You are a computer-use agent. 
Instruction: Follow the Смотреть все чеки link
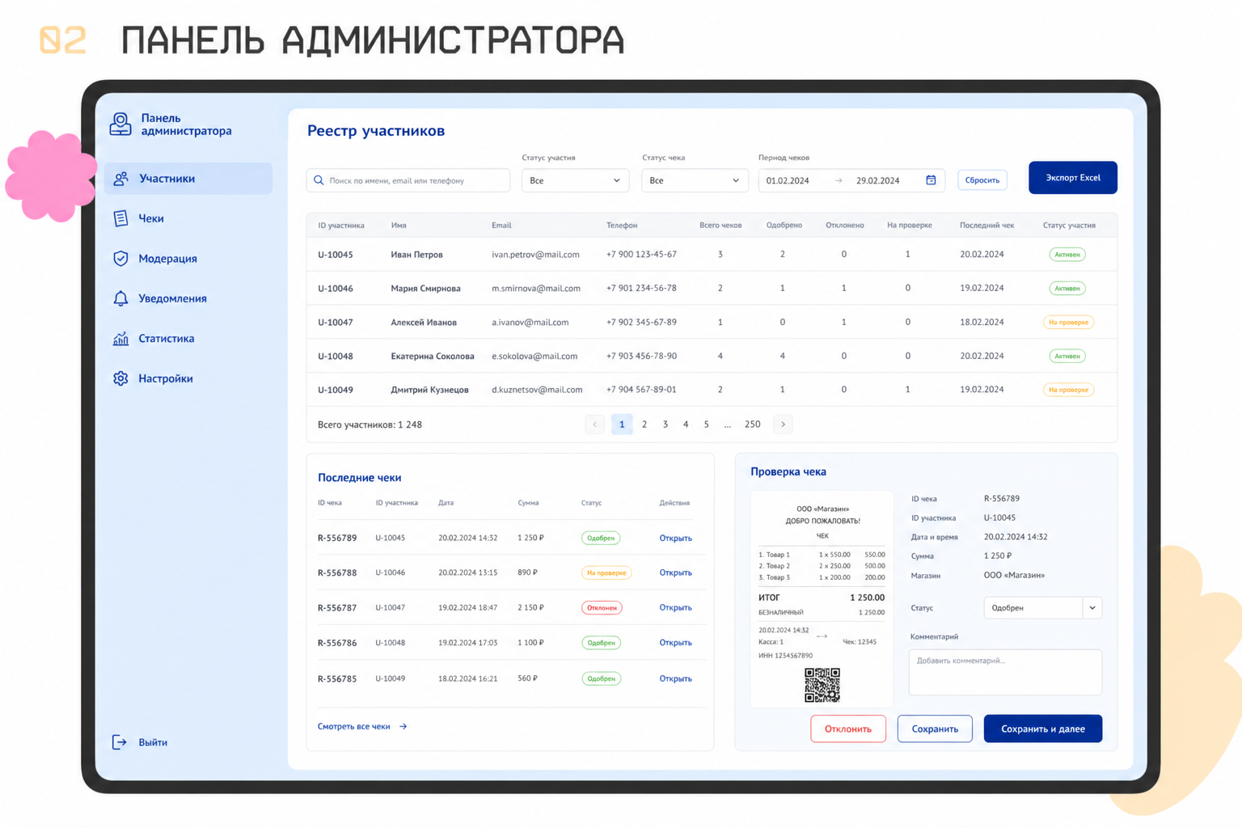tap(362, 726)
